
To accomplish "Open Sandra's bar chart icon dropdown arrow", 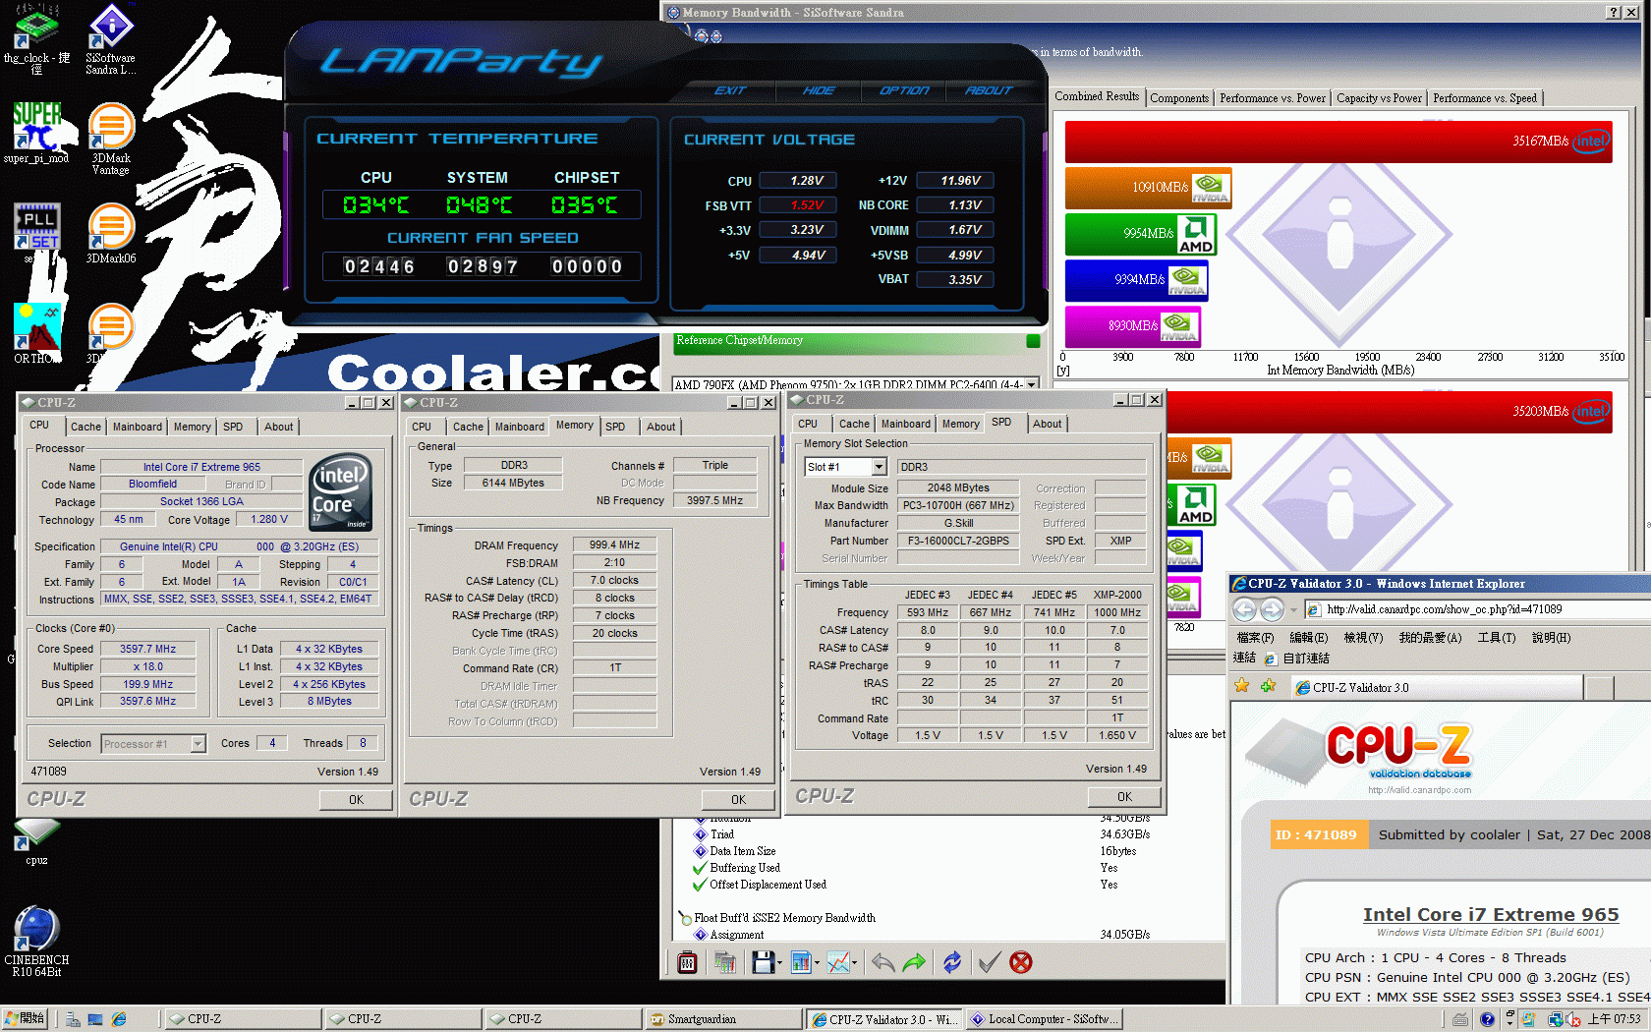I will pyautogui.click(x=817, y=963).
